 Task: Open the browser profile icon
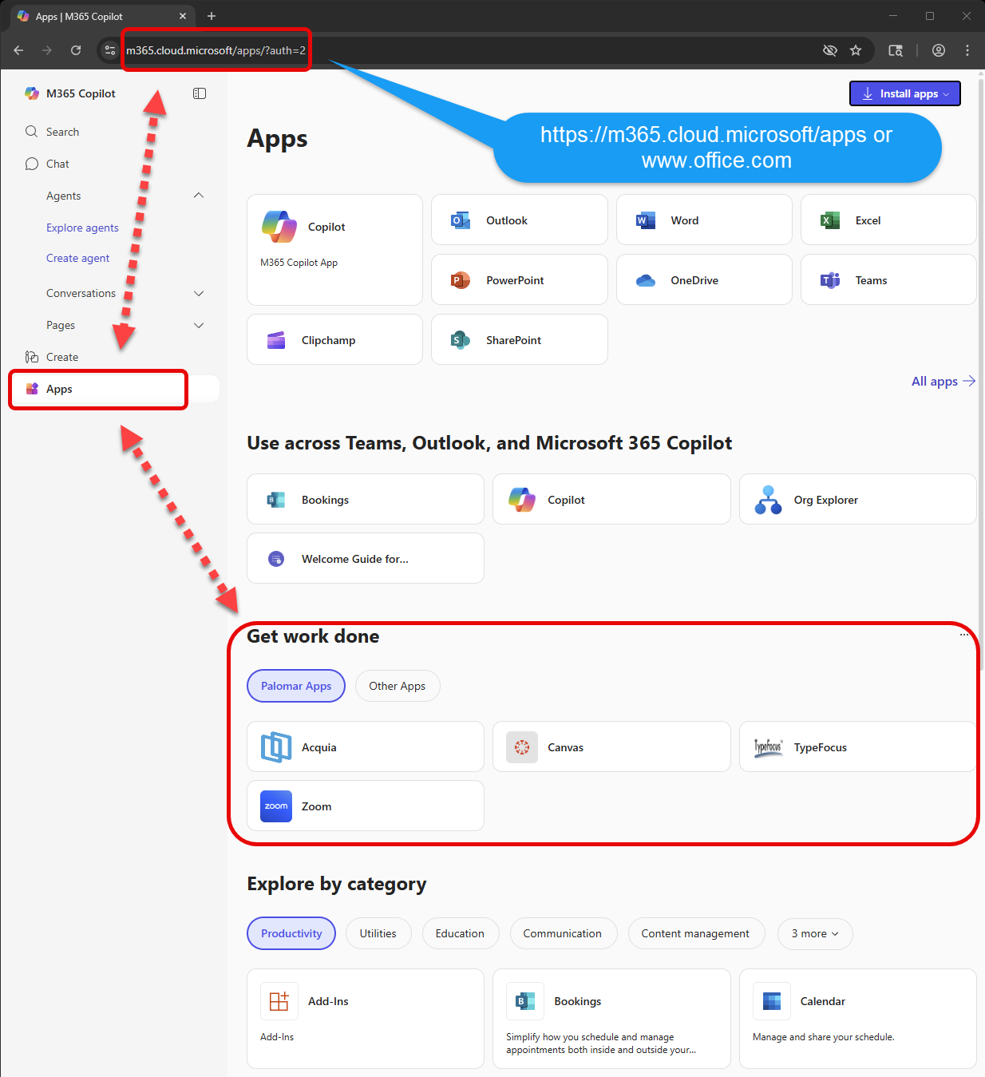(x=939, y=50)
